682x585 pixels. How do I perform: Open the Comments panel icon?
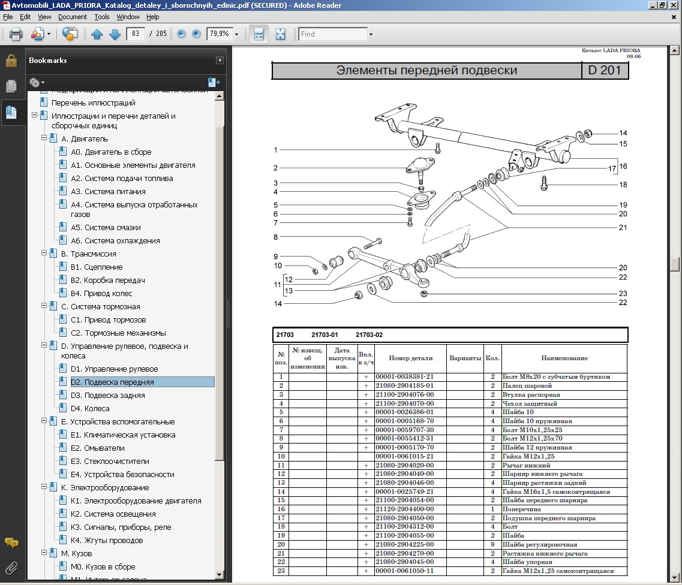point(11,542)
